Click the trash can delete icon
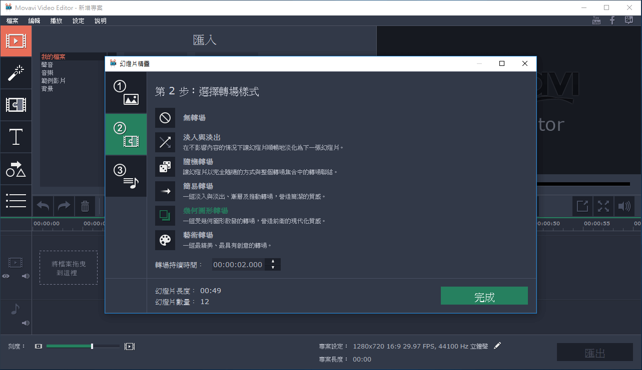The width and height of the screenshot is (642, 370). pos(85,206)
